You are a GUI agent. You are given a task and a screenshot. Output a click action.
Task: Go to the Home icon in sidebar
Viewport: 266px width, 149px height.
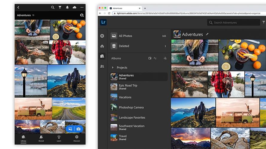click(x=102, y=46)
